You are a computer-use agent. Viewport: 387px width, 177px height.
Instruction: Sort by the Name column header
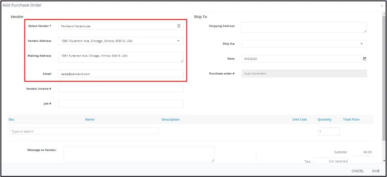click(90, 119)
